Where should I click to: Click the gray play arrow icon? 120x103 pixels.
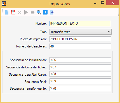click(26, 12)
